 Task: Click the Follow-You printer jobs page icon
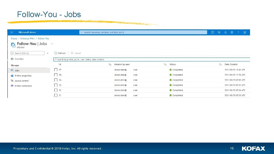(x=13, y=45)
